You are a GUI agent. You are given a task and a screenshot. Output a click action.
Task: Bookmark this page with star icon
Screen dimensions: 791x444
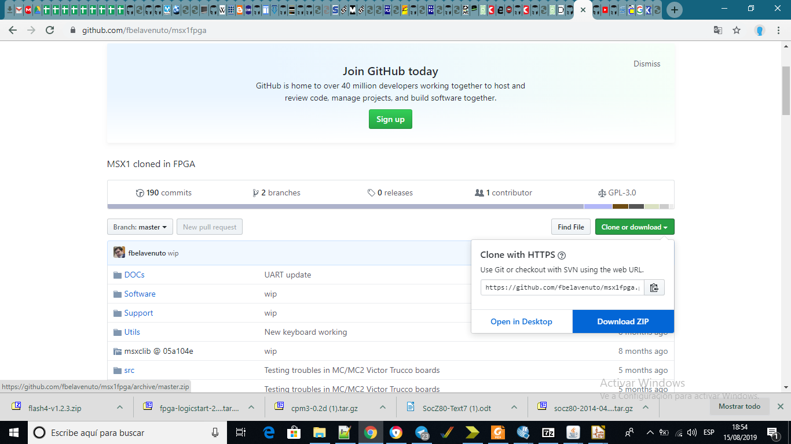click(737, 30)
